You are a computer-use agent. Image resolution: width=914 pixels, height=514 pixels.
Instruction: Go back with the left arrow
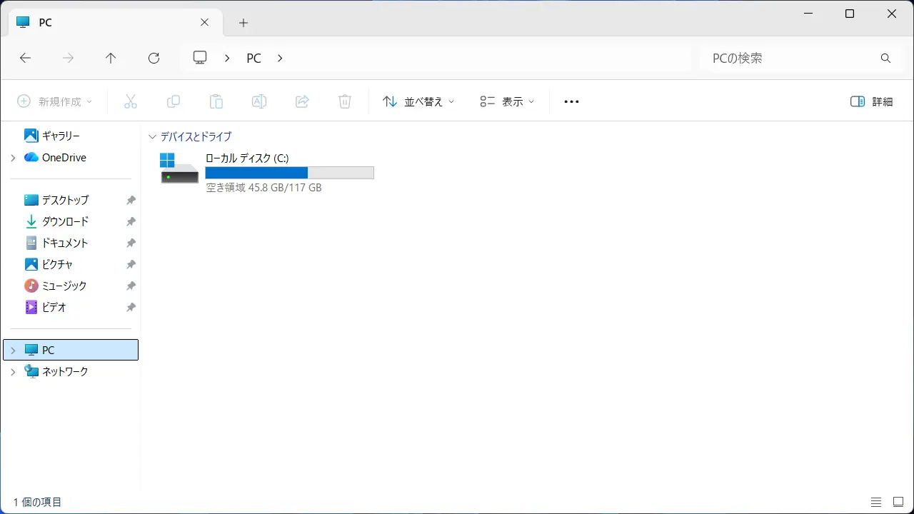(25, 58)
